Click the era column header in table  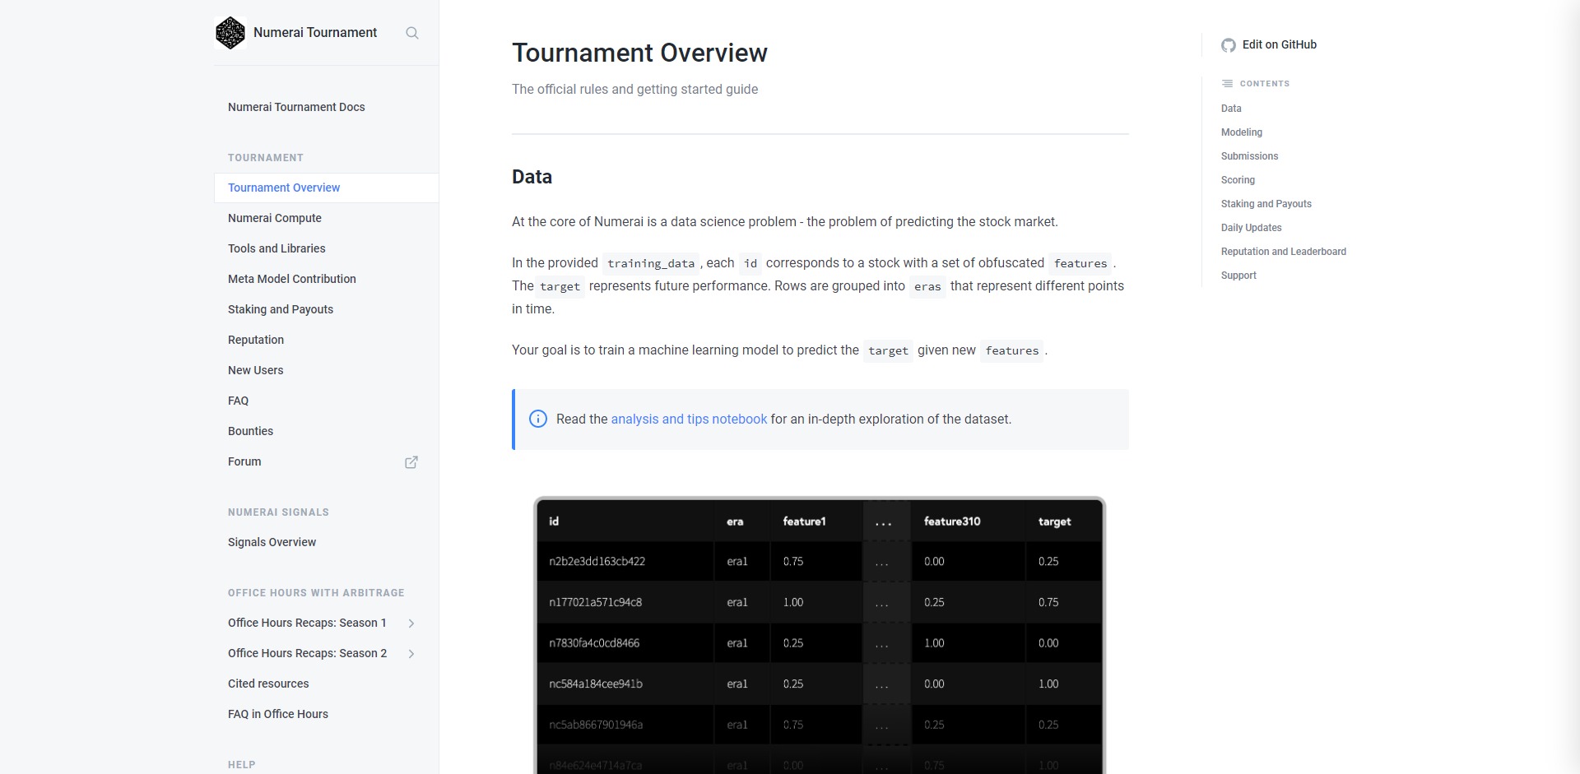pos(735,521)
